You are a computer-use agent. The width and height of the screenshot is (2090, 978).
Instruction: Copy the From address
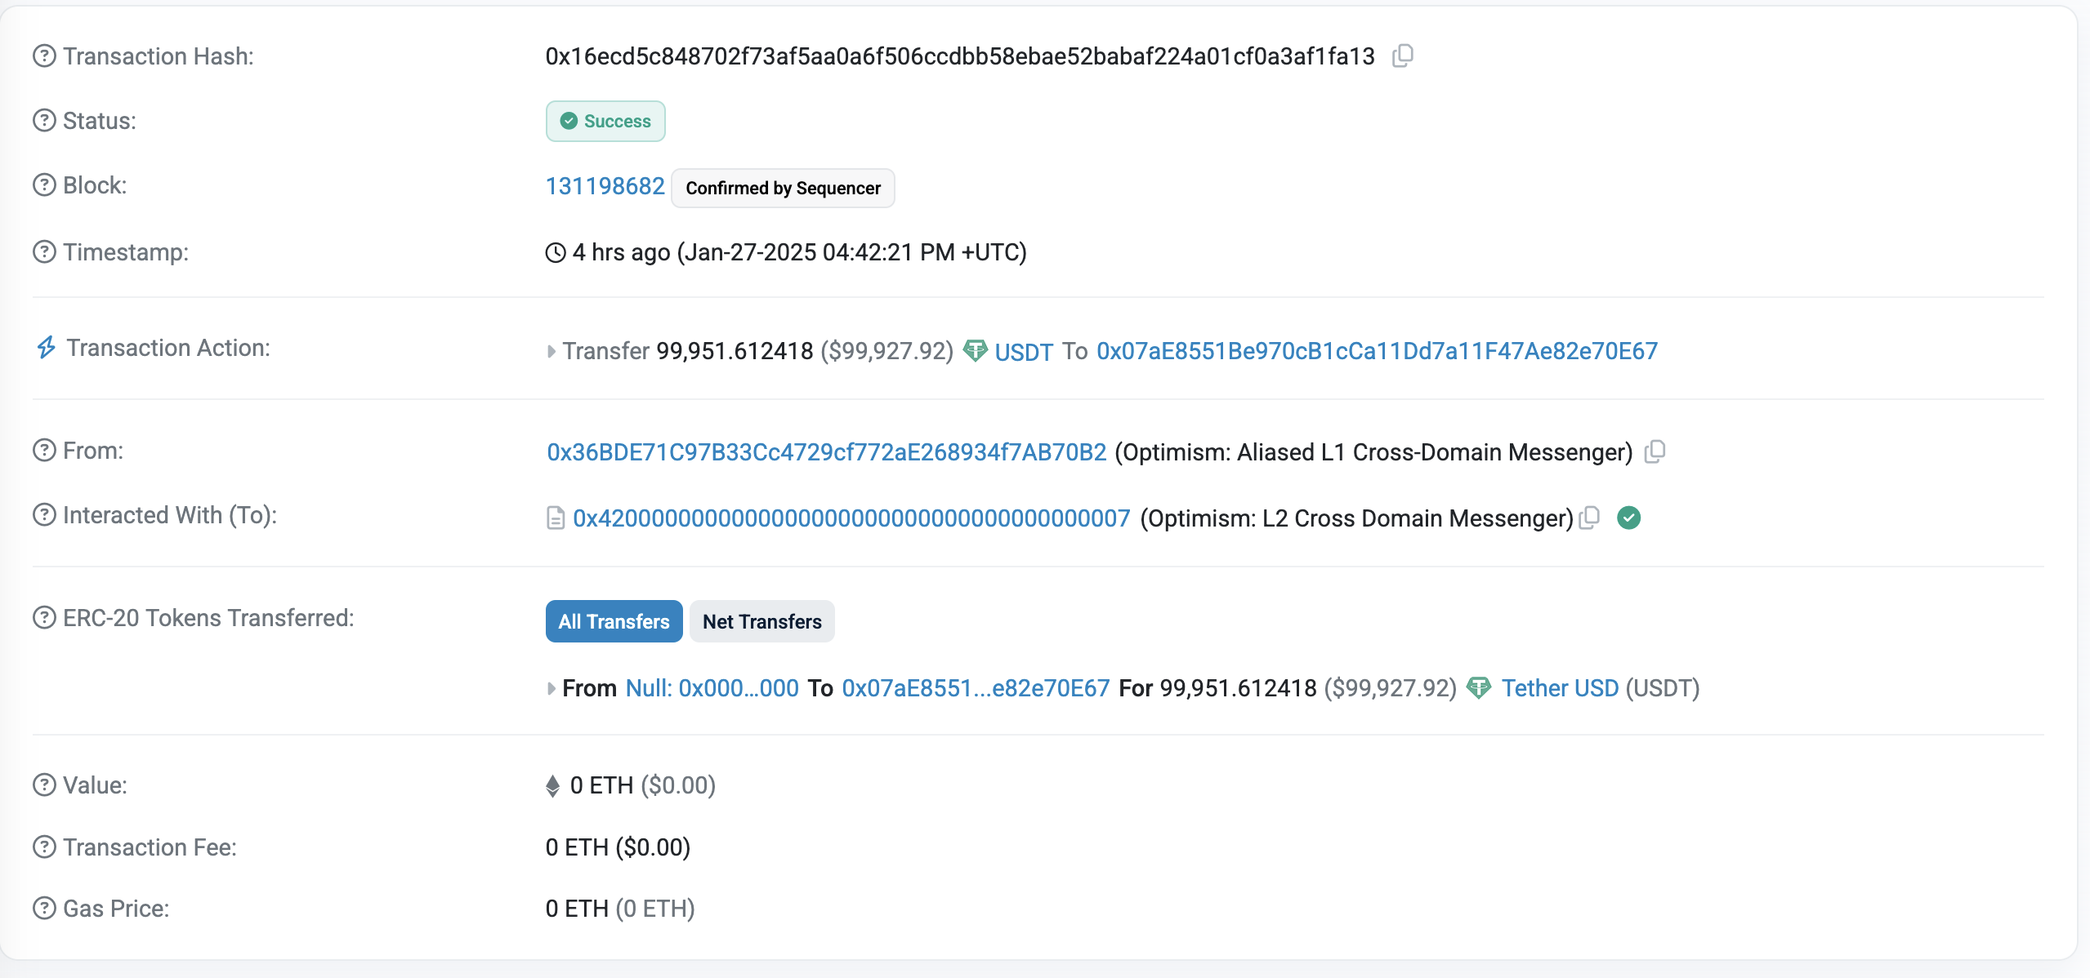tap(1655, 451)
